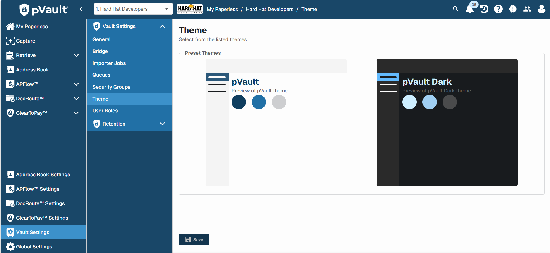Image resolution: width=550 pixels, height=253 pixels.
Task: Click the Retrieve icon
Action: pyautogui.click(x=10, y=55)
